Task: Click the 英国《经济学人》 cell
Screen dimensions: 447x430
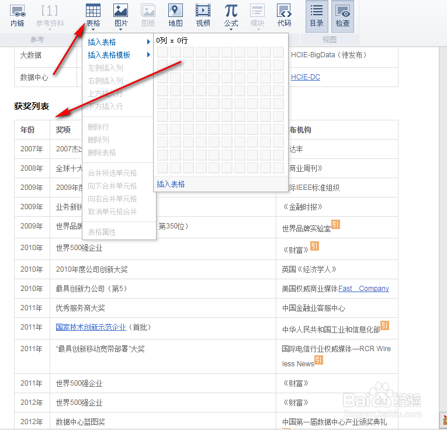Action: coord(337,269)
